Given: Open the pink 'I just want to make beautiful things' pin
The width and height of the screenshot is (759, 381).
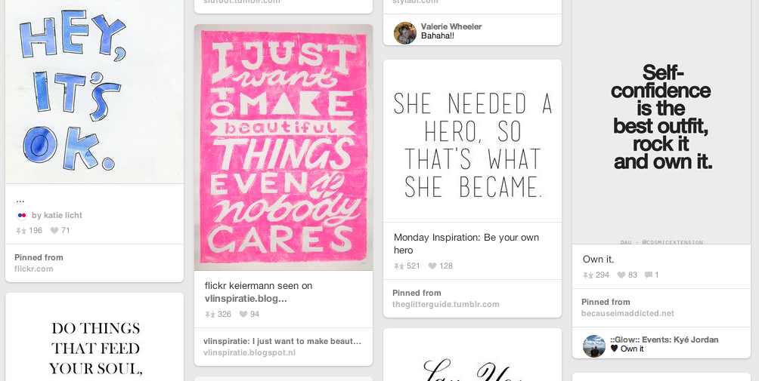Looking at the screenshot, I should (283, 147).
